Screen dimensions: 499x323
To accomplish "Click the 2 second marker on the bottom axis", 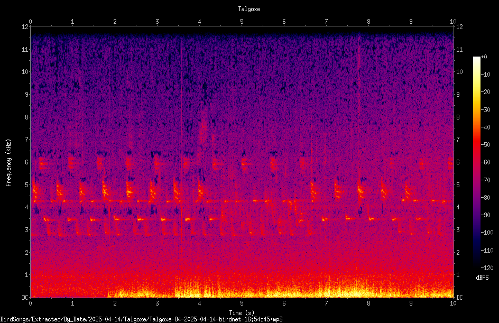I will click(x=115, y=303).
